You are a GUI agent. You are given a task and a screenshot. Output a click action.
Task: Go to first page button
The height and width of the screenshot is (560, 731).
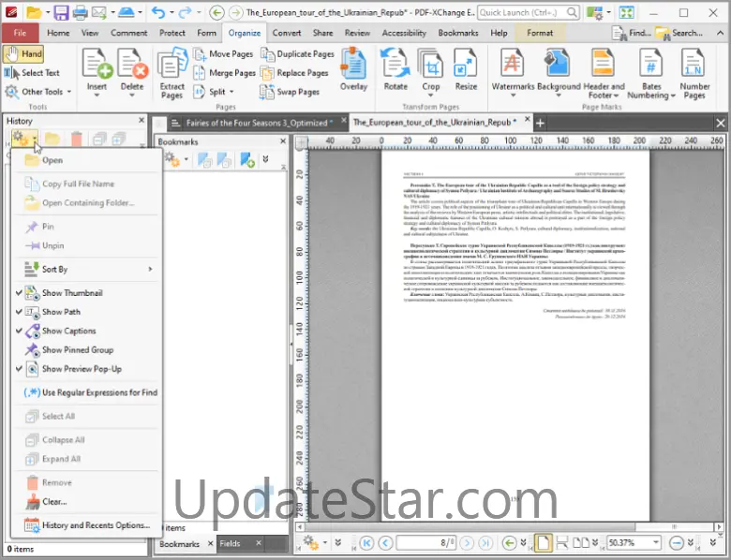tap(366, 543)
